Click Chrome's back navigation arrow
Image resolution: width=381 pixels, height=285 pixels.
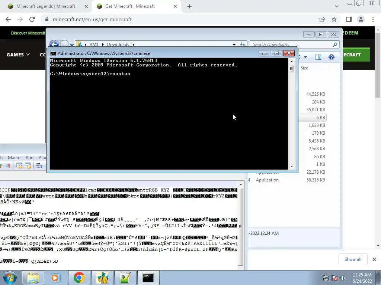click(8, 19)
